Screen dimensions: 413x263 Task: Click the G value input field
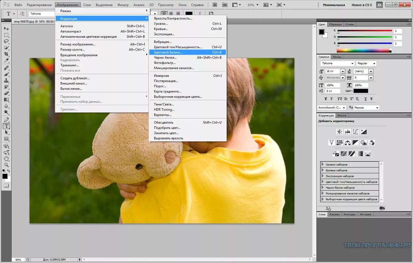pos(398,37)
